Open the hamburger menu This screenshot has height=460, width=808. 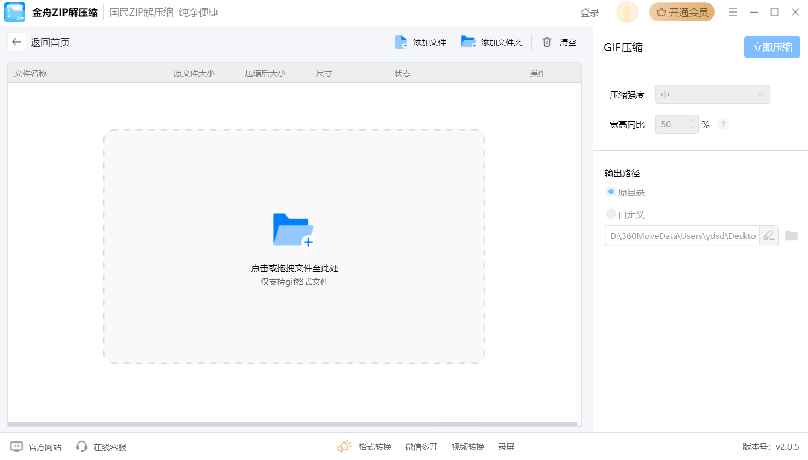(733, 11)
